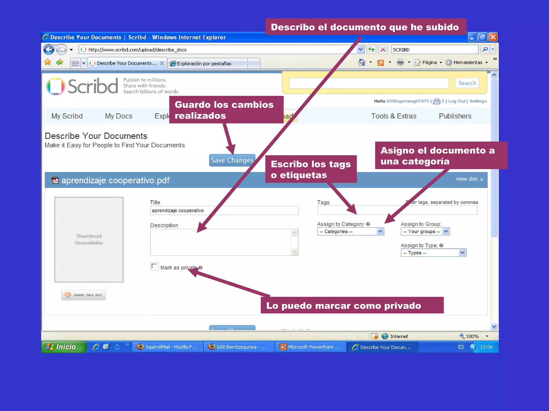Image resolution: width=549 pixels, height=411 pixels.
Task: Close the Describe Your Documents tab
Action: point(162,63)
